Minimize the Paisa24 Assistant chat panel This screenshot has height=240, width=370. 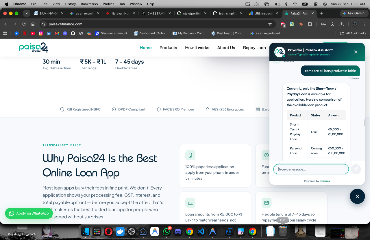click(346, 52)
